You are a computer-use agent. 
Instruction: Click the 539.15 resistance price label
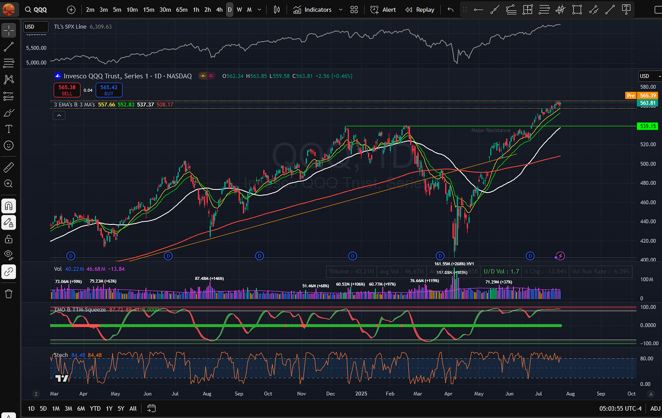[x=648, y=126]
